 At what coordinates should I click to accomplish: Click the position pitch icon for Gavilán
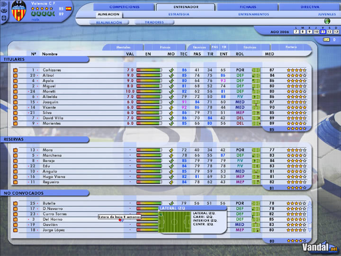tap(256, 225)
